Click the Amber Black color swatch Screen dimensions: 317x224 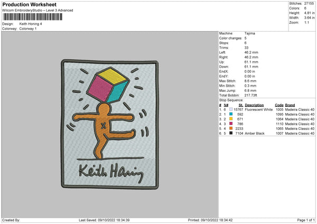[231, 133]
